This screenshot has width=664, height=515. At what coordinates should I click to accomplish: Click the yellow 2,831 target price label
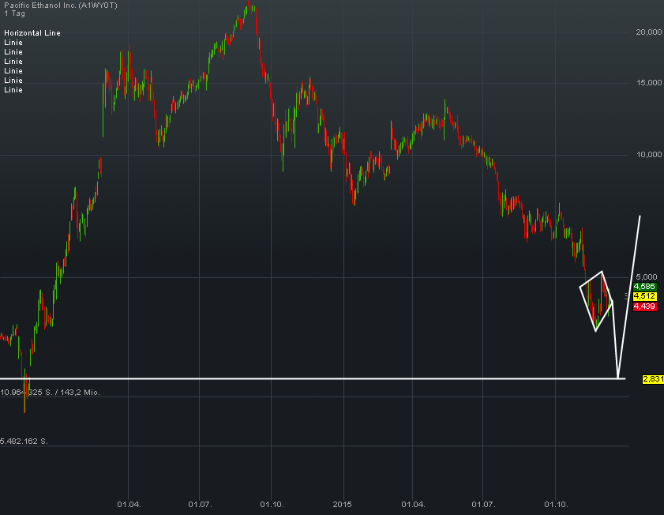652,379
